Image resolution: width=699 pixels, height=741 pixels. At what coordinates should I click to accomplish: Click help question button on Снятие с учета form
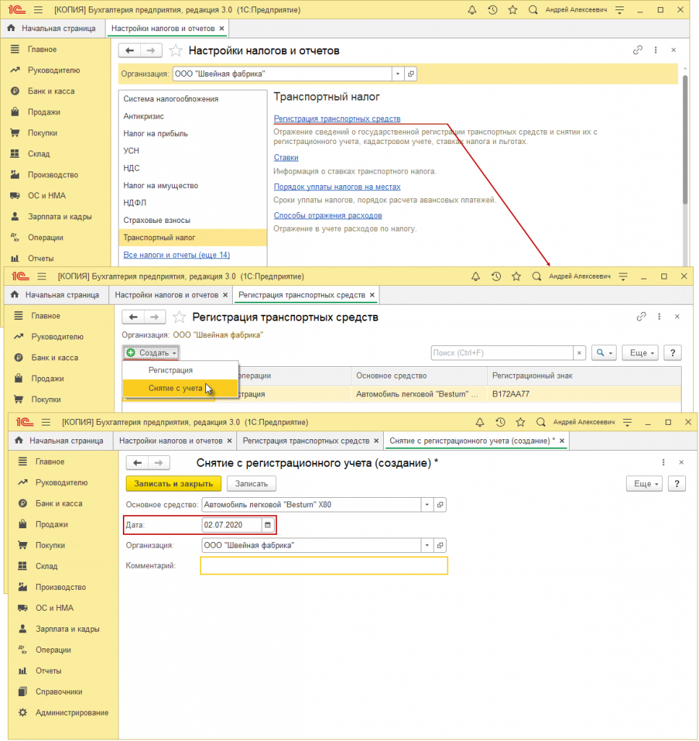pyautogui.click(x=677, y=484)
